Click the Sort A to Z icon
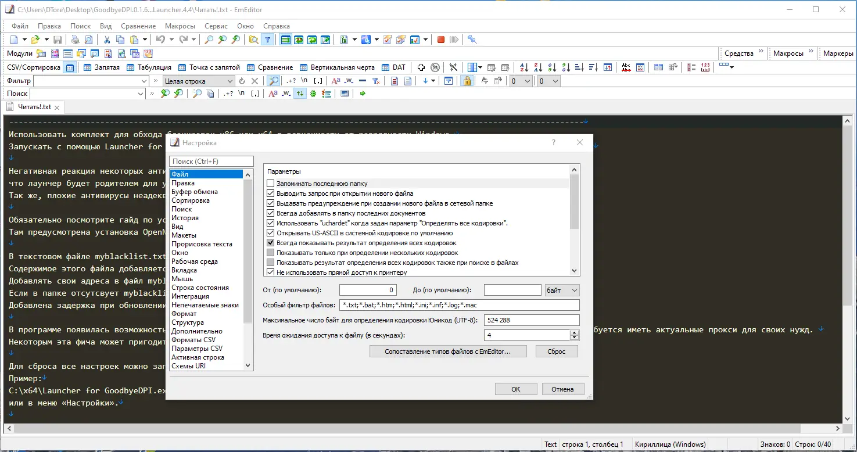The height and width of the screenshot is (452, 857). (524, 67)
